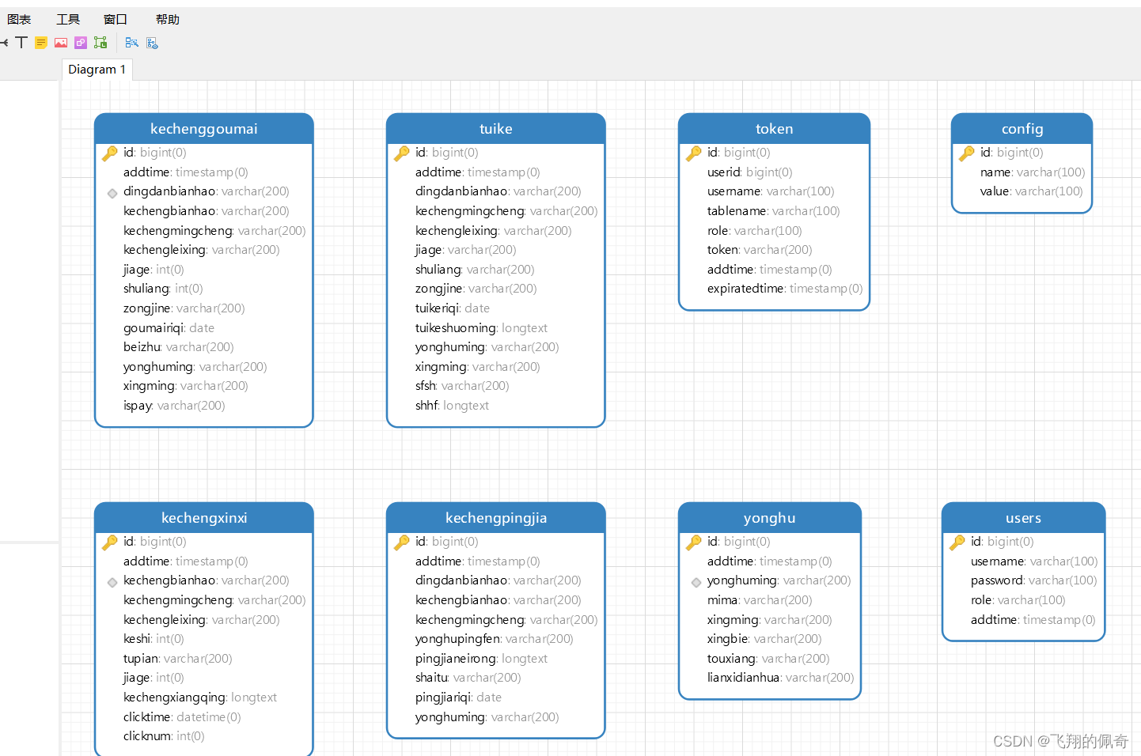This screenshot has width=1141, height=756.
Task: Switch to the Diagram 1 tab
Action: point(97,70)
